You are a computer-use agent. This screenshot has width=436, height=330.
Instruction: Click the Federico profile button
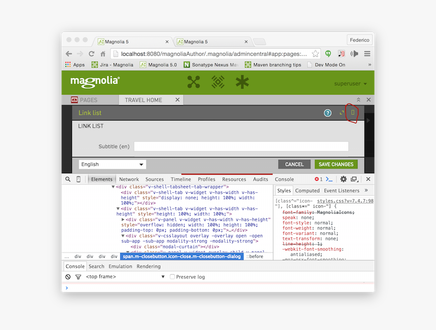click(359, 40)
